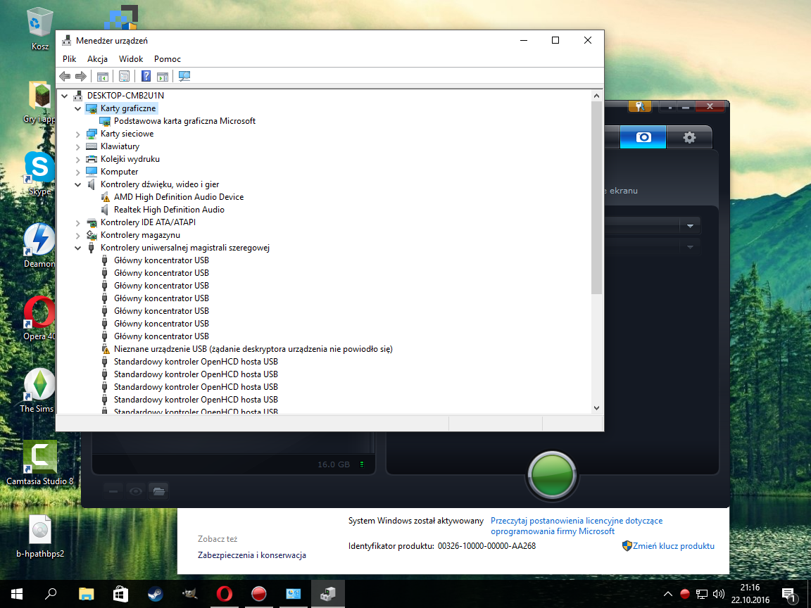Open the settings gear tab in recorder
Image resolution: width=811 pixels, height=608 pixels.
pos(689,137)
